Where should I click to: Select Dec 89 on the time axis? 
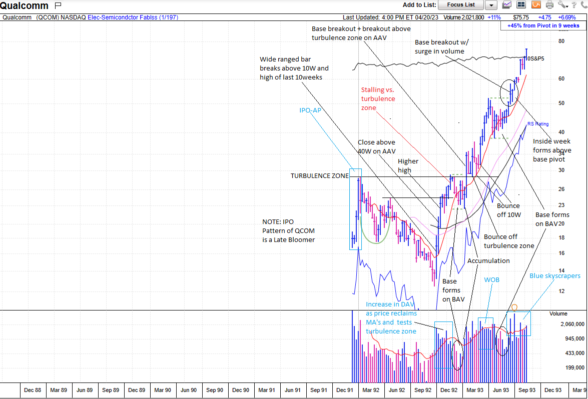(137, 390)
